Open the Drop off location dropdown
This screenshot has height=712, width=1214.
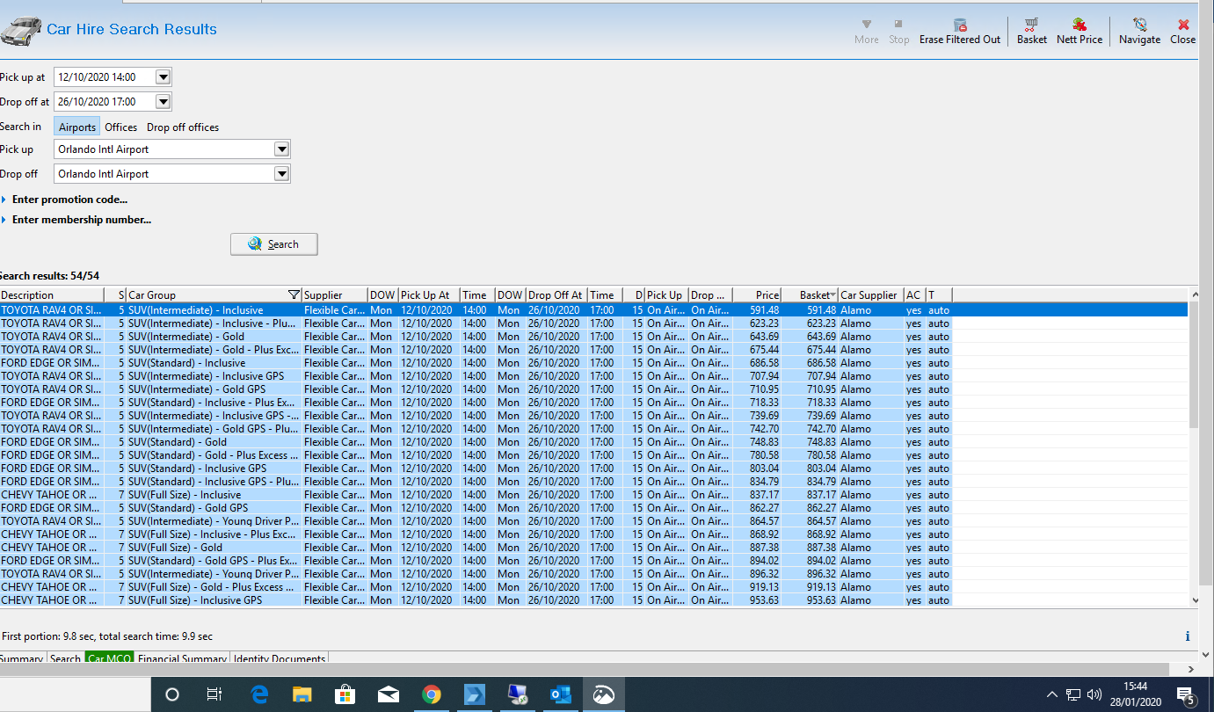281,174
